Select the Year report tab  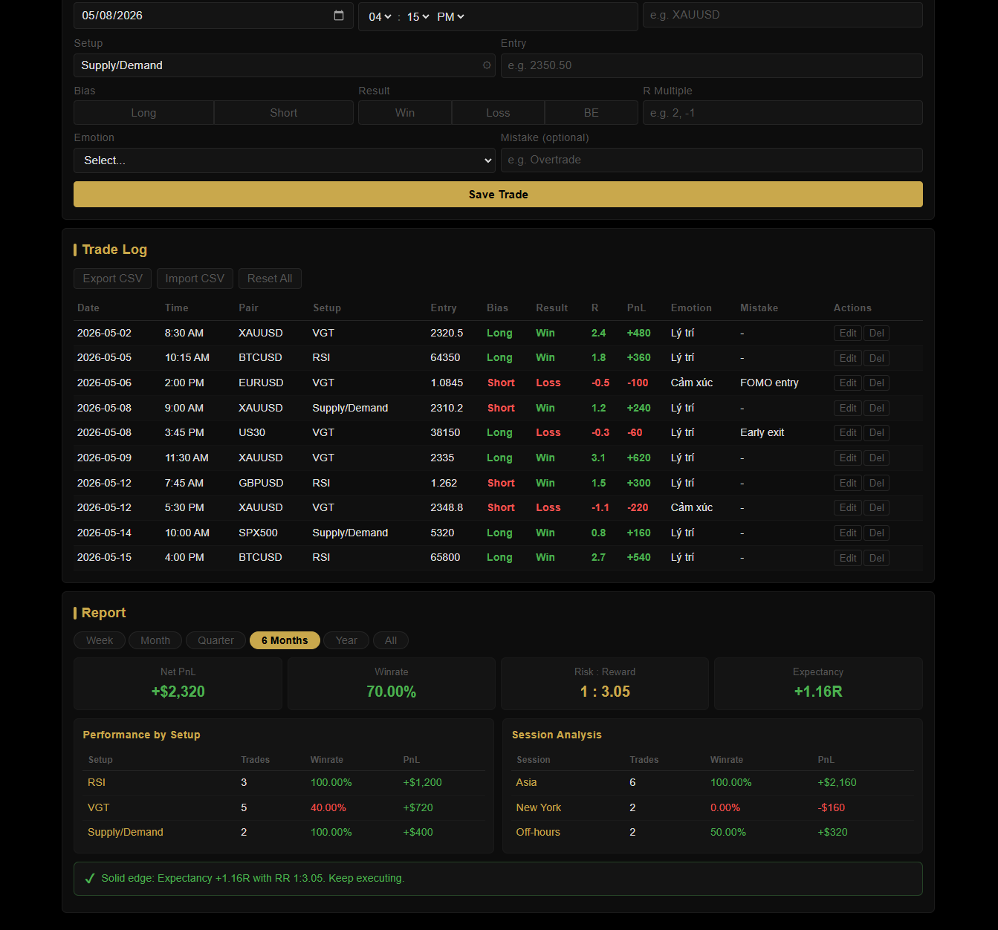click(x=346, y=640)
